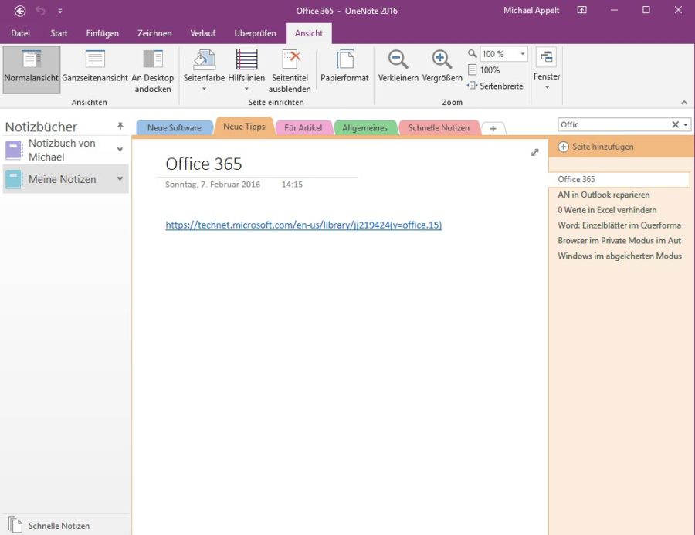
Task: Expand Notizbuch von Michael chevron
Action: pos(120,149)
